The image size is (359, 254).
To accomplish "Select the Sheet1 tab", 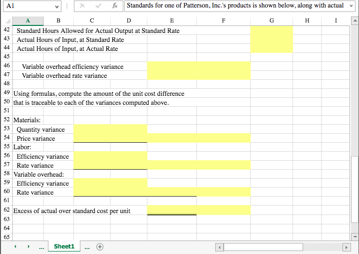I will coord(64,247).
